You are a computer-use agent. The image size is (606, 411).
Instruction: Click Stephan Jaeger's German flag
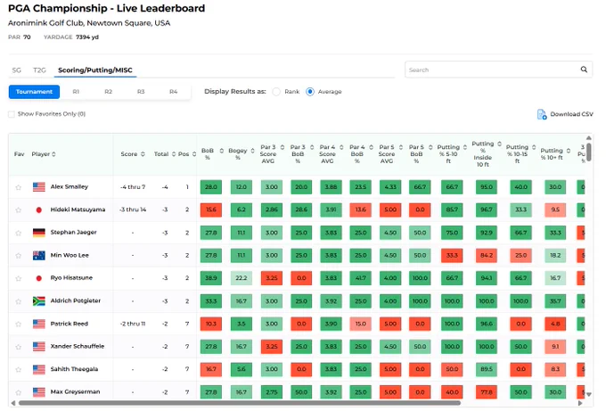tap(39, 233)
